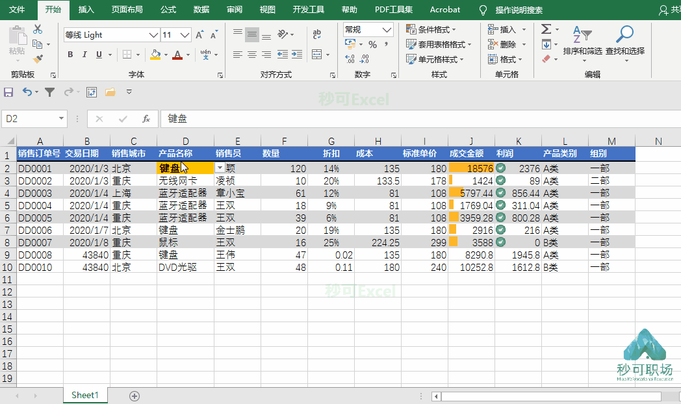Open 套用表格格式 table format menu
Screen dimensions: 681x404
pyautogui.click(x=438, y=44)
